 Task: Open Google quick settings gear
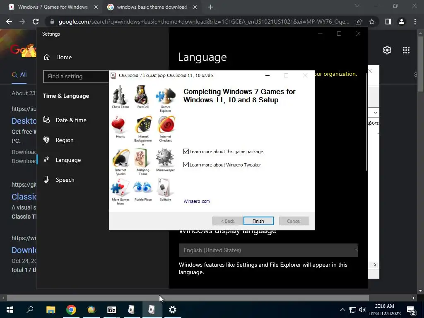[x=387, y=50]
